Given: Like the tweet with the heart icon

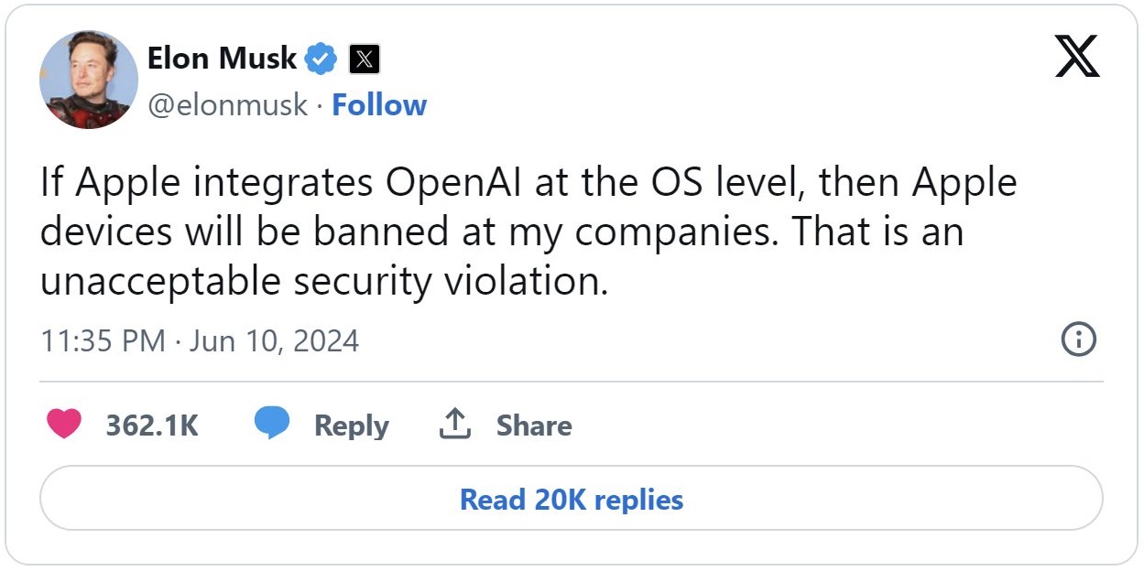Looking at the screenshot, I should 63,425.
